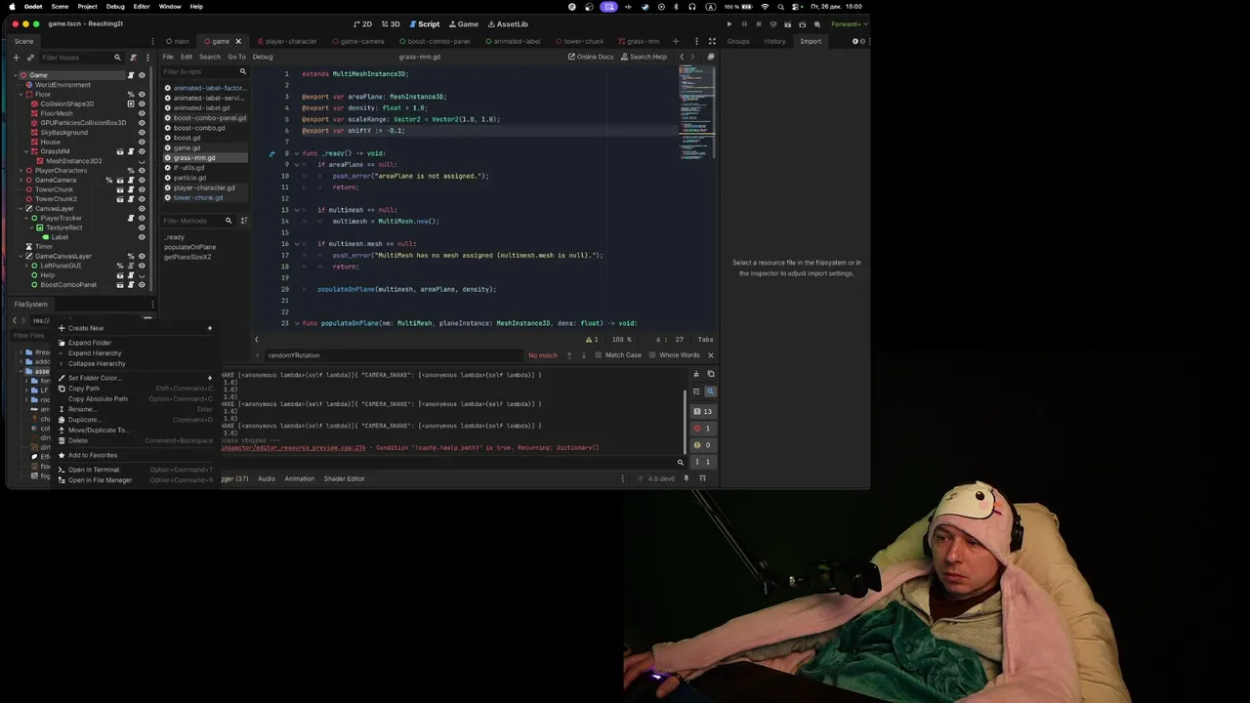
Task: Toggle sort of the methods list
Action: click(x=243, y=221)
